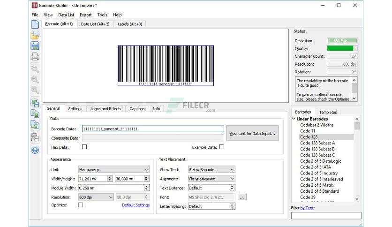This screenshot has height=227, width=392.
Task: Open the Resolution 600 dpi dropdown
Action: pyautogui.click(x=96, y=197)
